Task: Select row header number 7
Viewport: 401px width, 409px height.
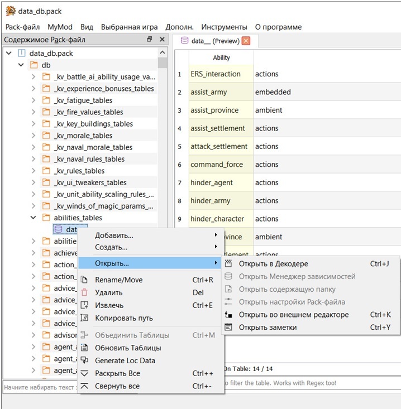Action: click(x=180, y=182)
